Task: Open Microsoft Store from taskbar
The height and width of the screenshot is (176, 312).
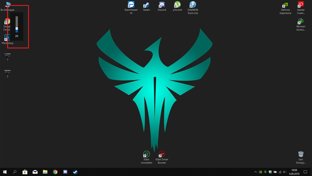Action: (25, 172)
